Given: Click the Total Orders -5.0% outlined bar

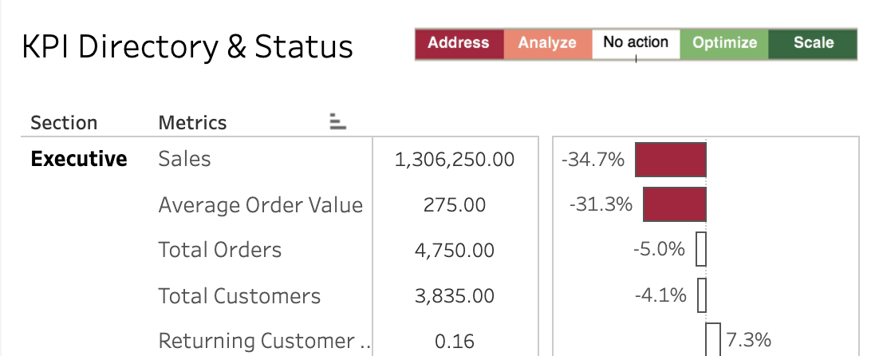Looking at the screenshot, I should 701,250.
